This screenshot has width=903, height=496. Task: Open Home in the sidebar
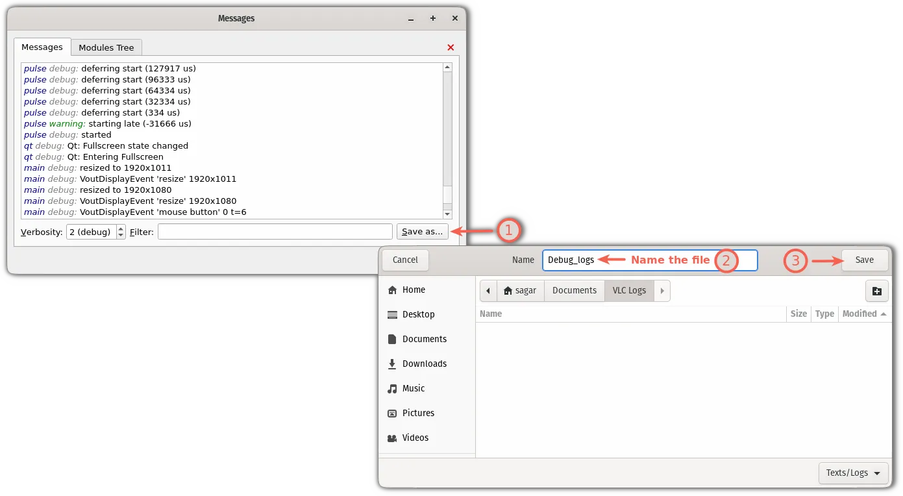click(x=414, y=290)
